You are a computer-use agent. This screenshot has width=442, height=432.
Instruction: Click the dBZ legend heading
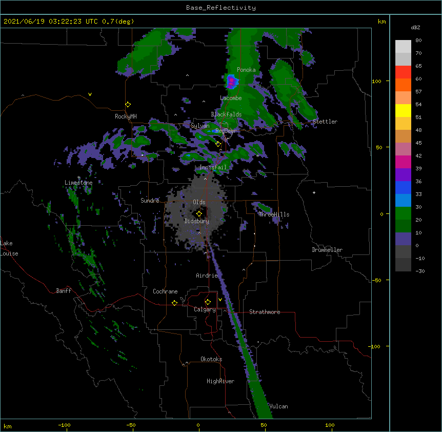tap(415, 28)
